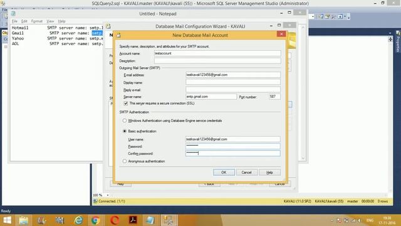The image size is (401, 226).
Task: Click the Port number field
Action: coord(274,97)
